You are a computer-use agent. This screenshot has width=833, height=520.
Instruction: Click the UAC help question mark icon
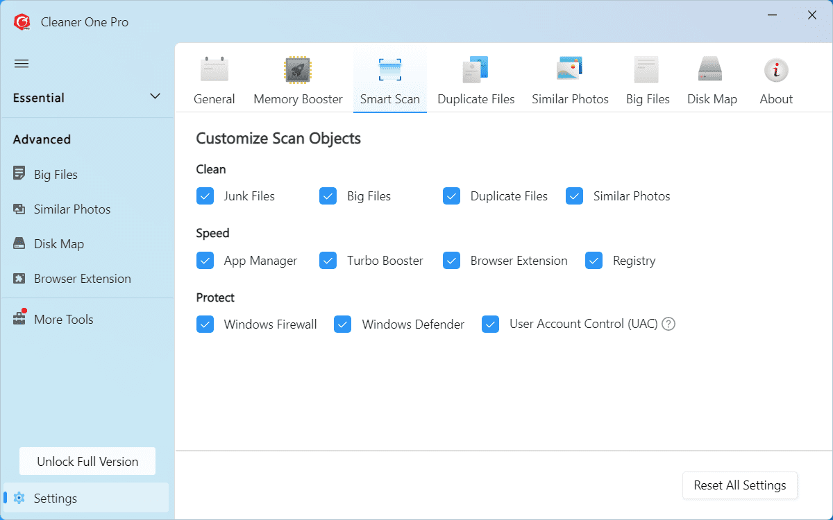[668, 324]
